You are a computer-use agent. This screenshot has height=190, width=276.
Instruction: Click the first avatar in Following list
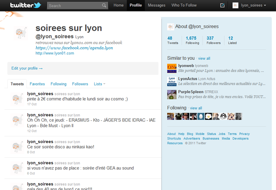pos(171,116)
